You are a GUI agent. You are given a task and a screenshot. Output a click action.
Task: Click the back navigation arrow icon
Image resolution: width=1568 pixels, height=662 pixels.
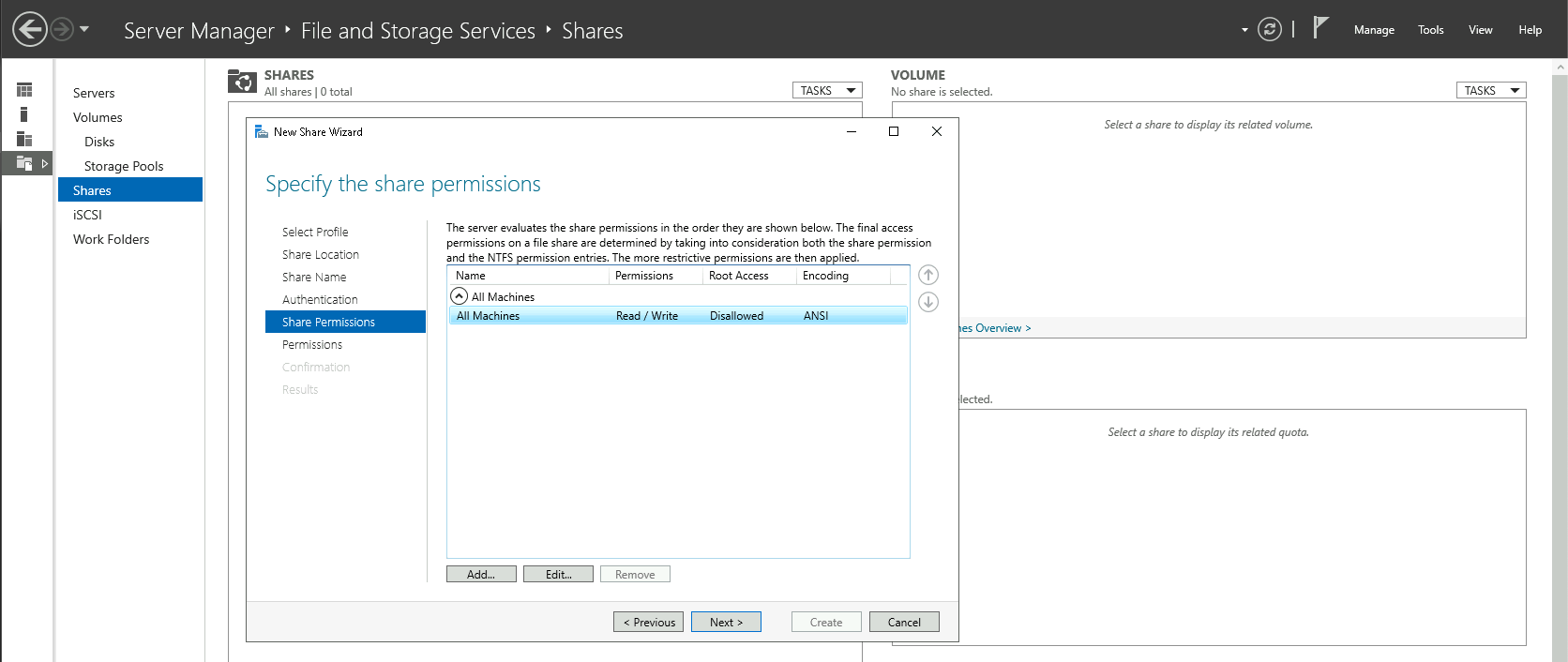[x=30, y=29]
